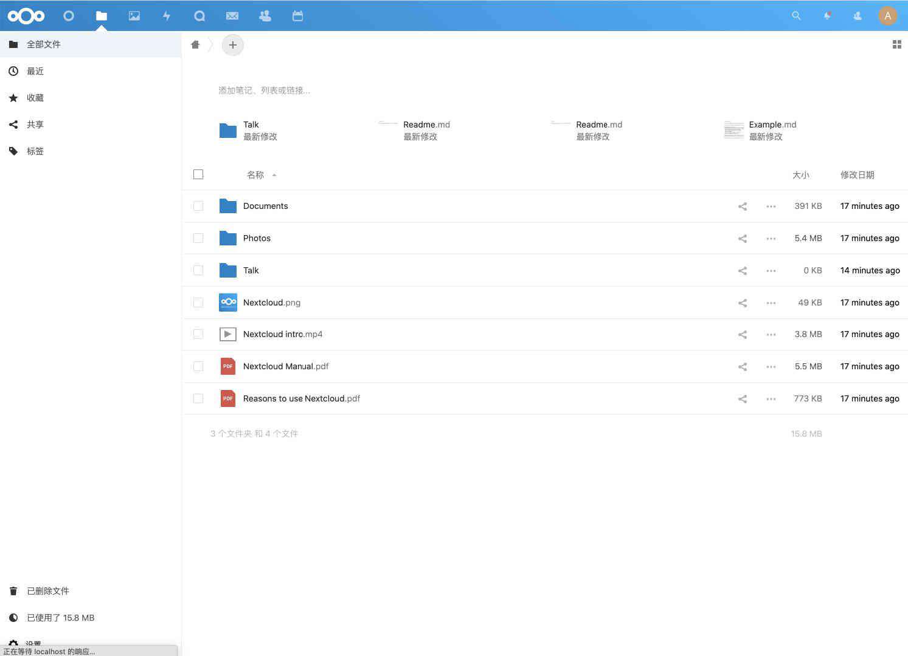Open the user avatar menu labeled A
908x656 pixels.
coord(888,16)
